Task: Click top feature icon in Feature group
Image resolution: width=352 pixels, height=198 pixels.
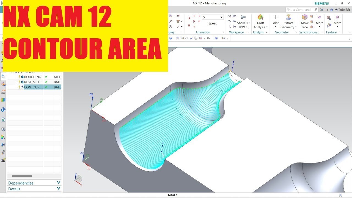Action: click(329, 18)
